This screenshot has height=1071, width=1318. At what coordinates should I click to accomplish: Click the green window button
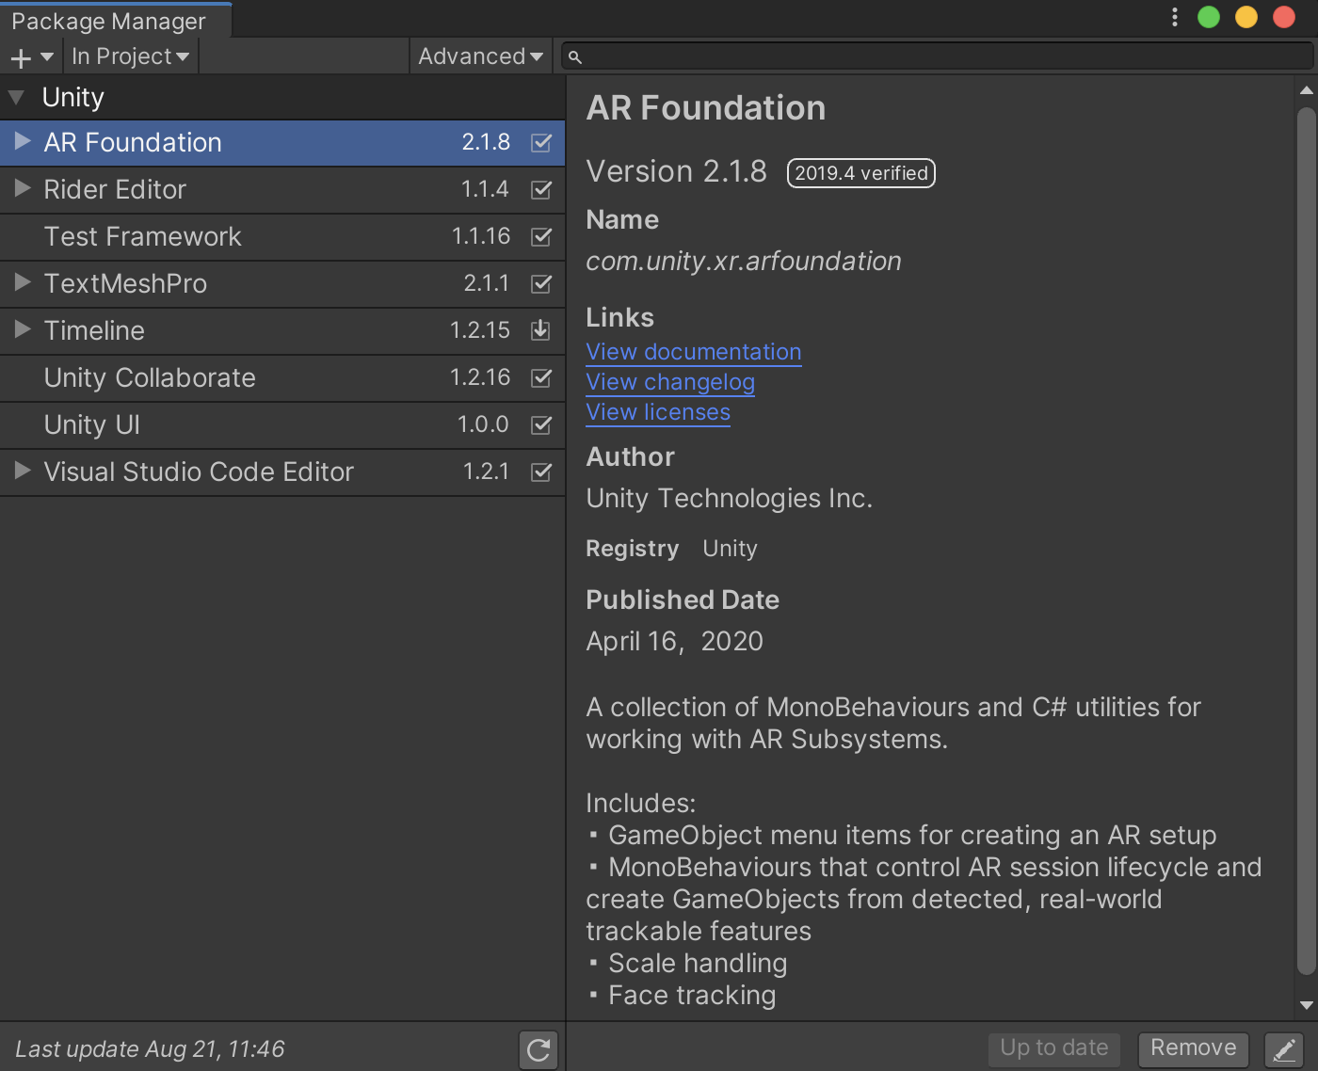tap(1209, 17)
